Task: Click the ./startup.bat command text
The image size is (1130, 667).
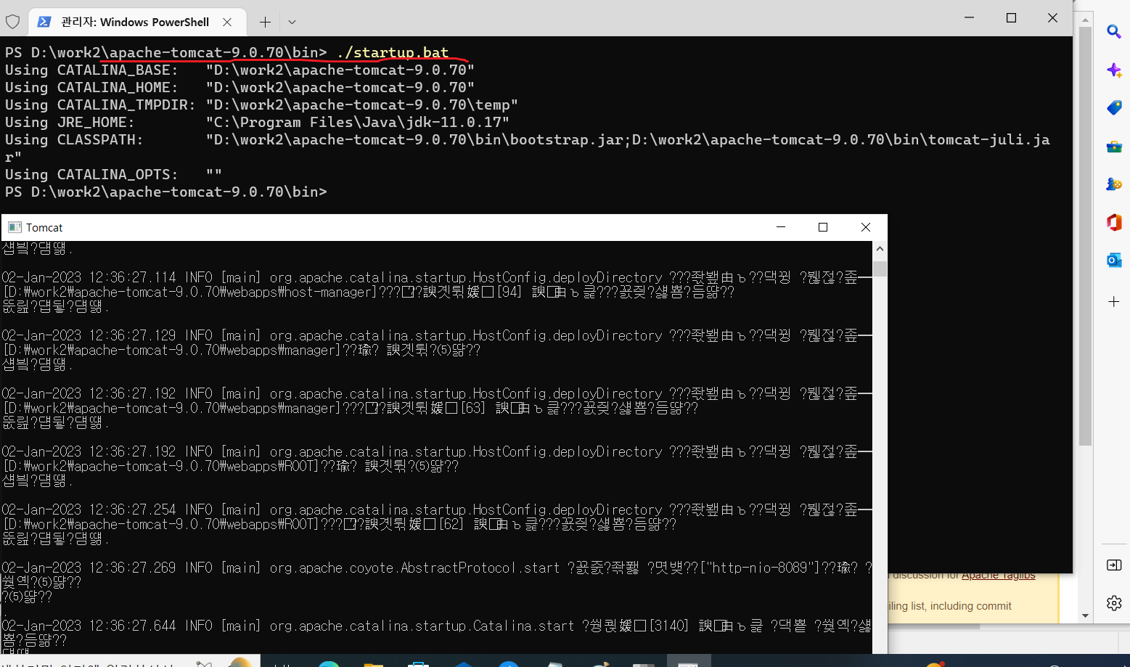Action: point(393,52)
